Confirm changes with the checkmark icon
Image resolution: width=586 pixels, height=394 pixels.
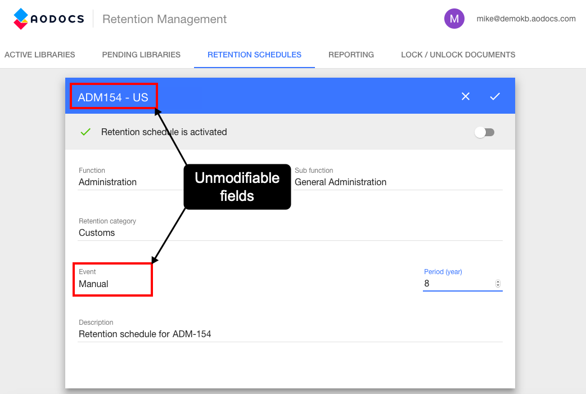(x=494, y=96)
